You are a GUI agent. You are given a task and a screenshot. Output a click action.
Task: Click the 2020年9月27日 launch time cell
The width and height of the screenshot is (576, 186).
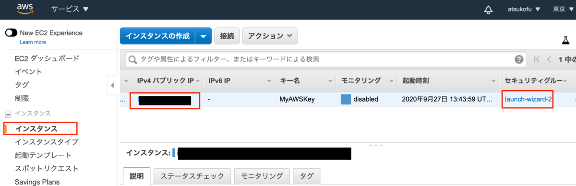pos(447,99)
